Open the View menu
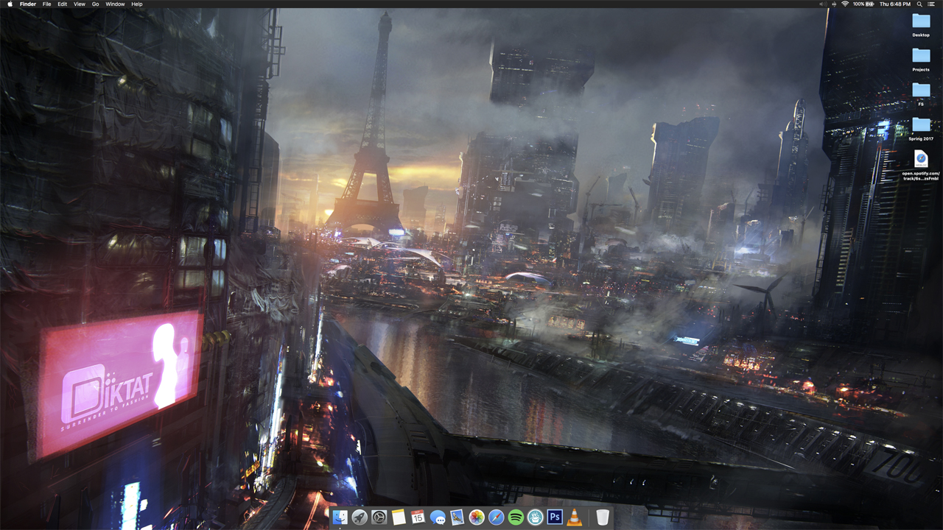The height and width of the screenshot is (530, 943). [x=79, y=4]
